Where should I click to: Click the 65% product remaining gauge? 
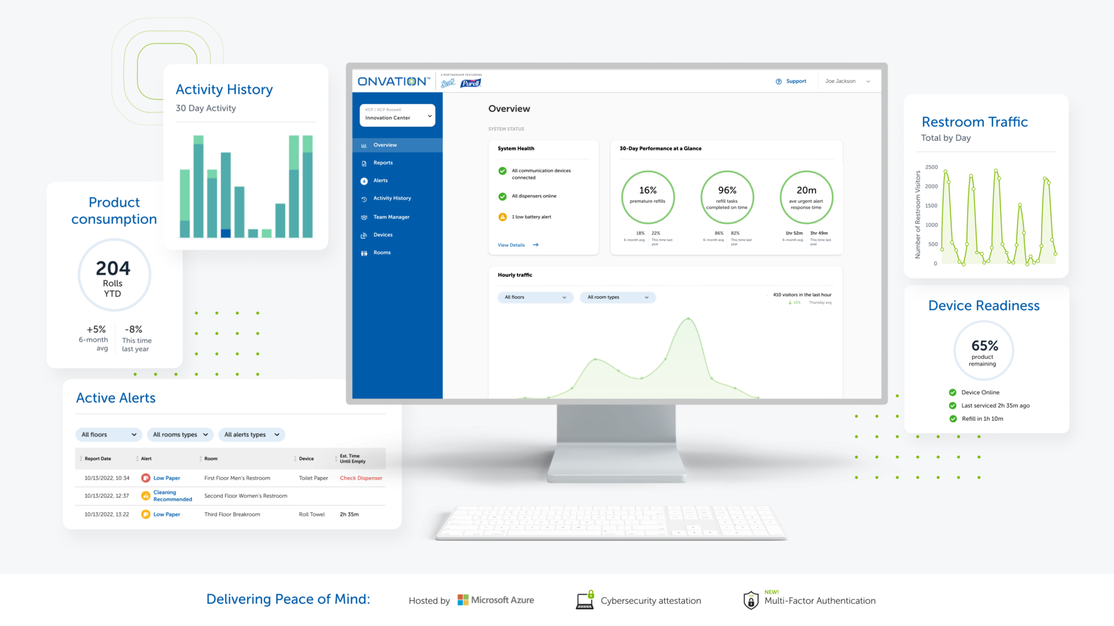(x=984, y=351)
